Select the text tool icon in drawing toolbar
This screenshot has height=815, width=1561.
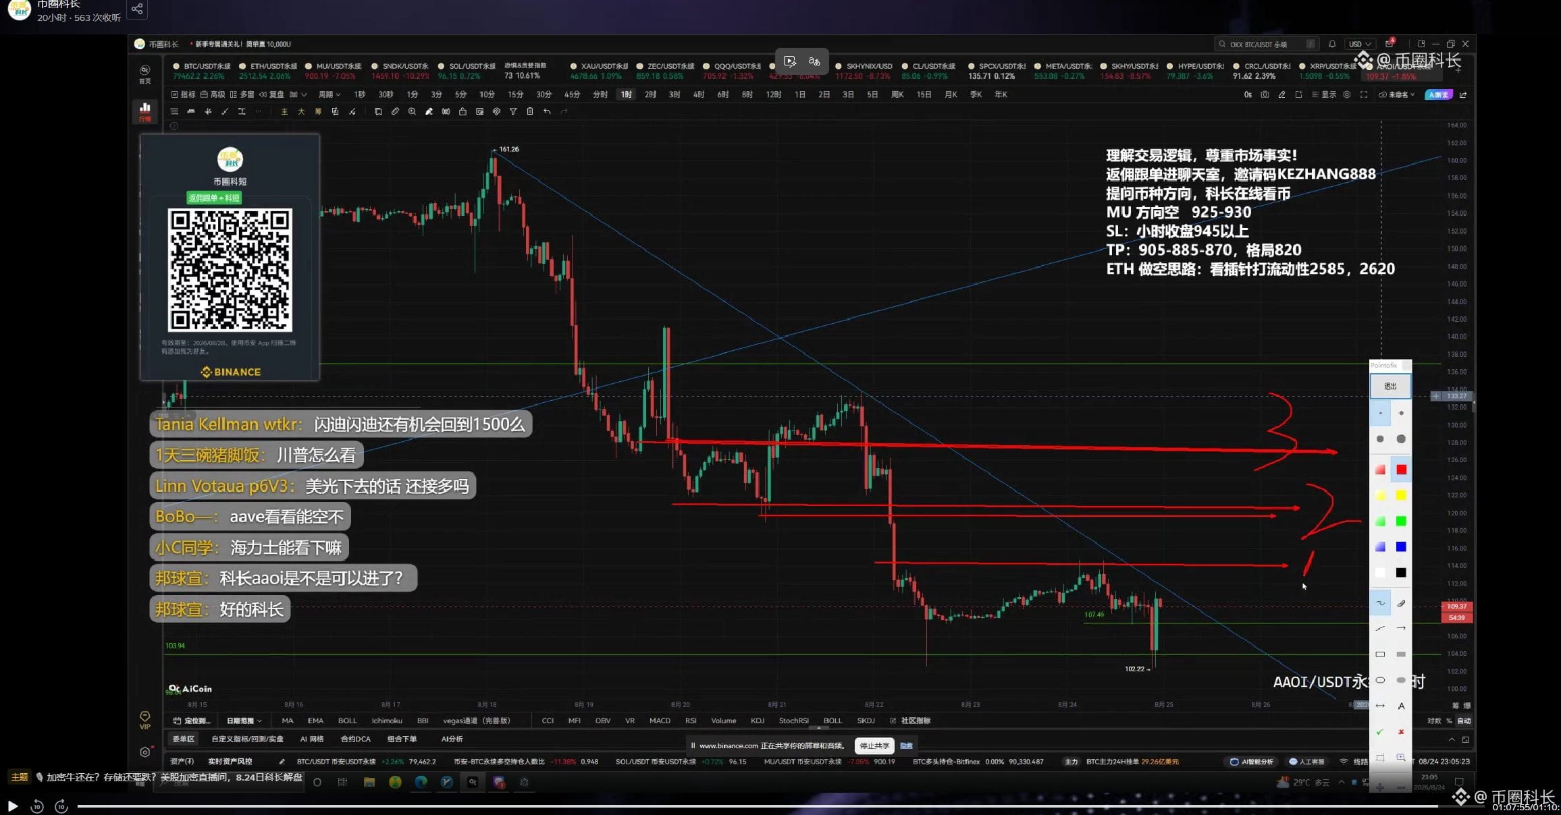point(242,111)
